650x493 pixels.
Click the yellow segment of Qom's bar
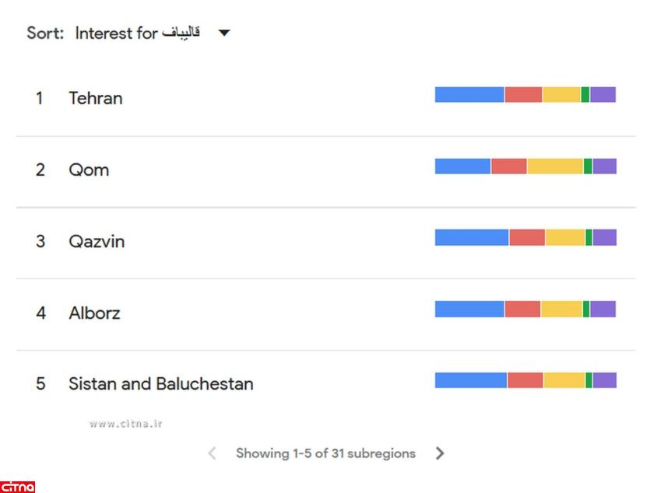tap(555, 166)
